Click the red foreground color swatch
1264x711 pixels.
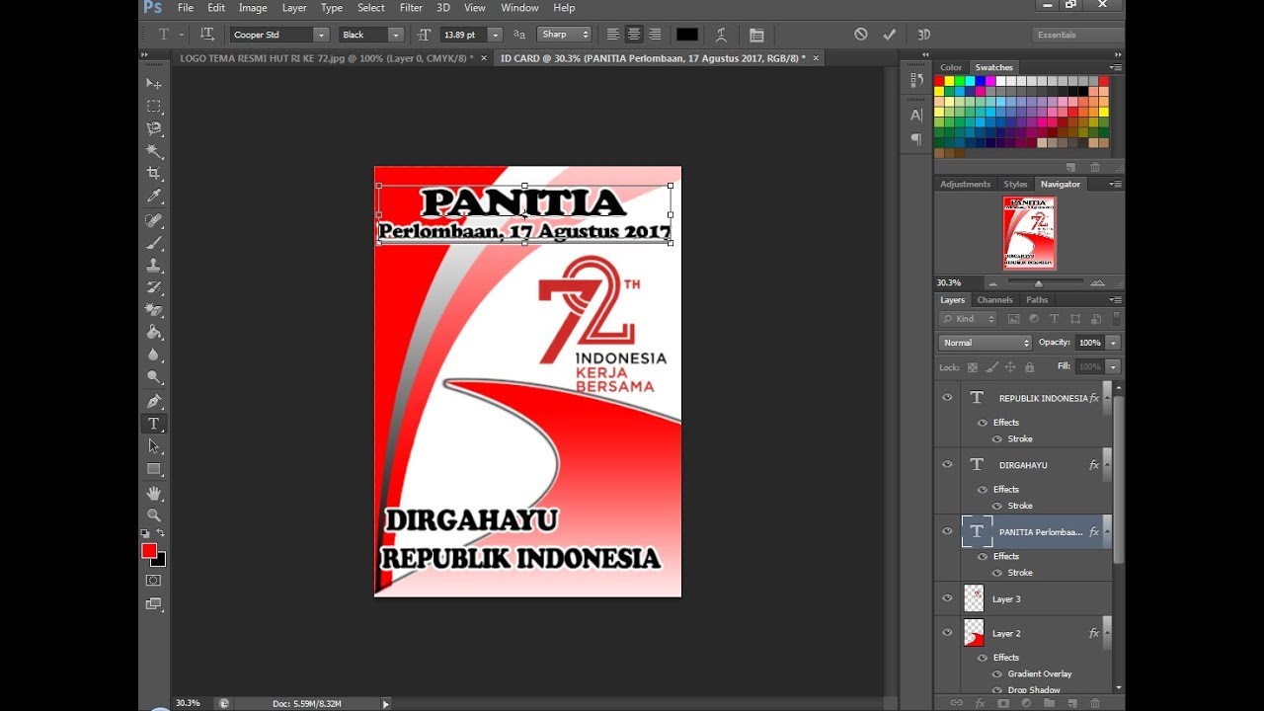pyautogui.click(x=149, y=550)
